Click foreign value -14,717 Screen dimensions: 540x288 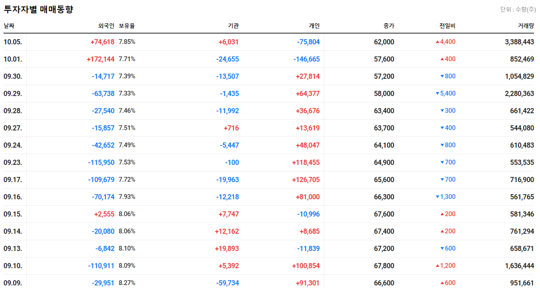(103, 76)
